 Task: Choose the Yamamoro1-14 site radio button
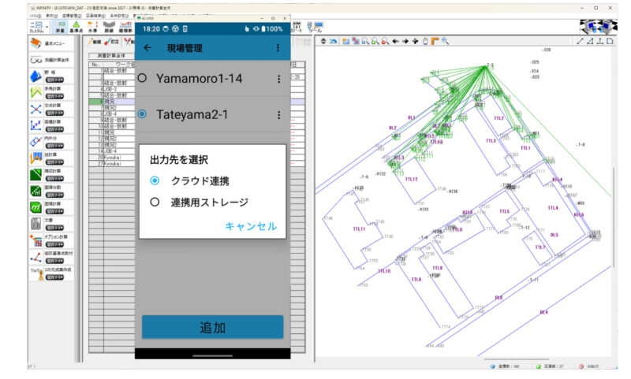coord(142,79)
